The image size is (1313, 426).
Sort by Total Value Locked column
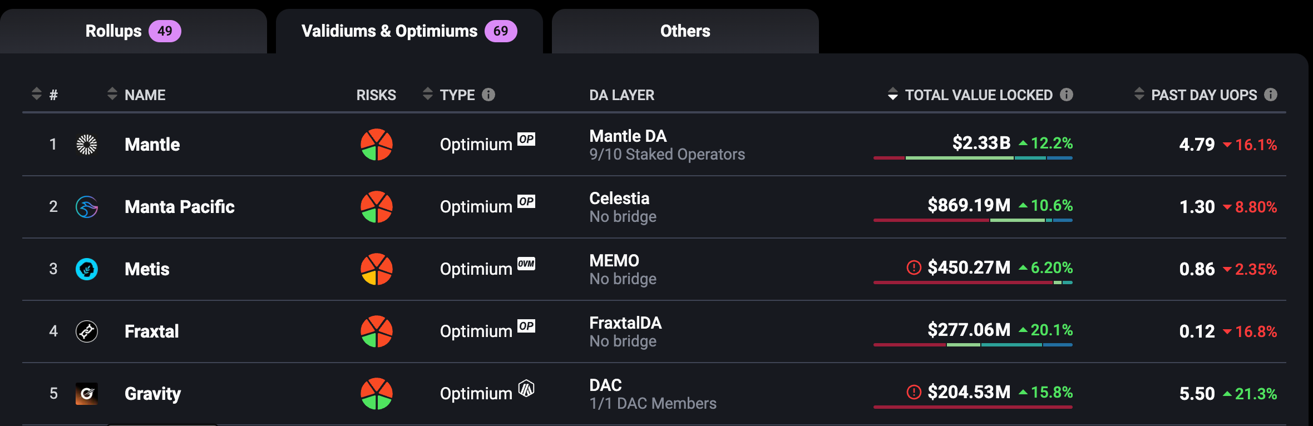click(893, 94)
